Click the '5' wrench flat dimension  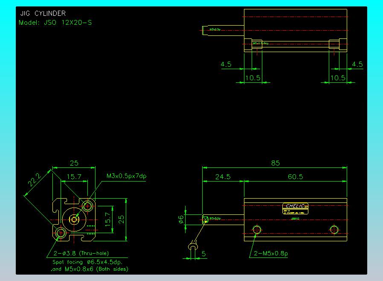pyautogui.click(x=204, y=254)
